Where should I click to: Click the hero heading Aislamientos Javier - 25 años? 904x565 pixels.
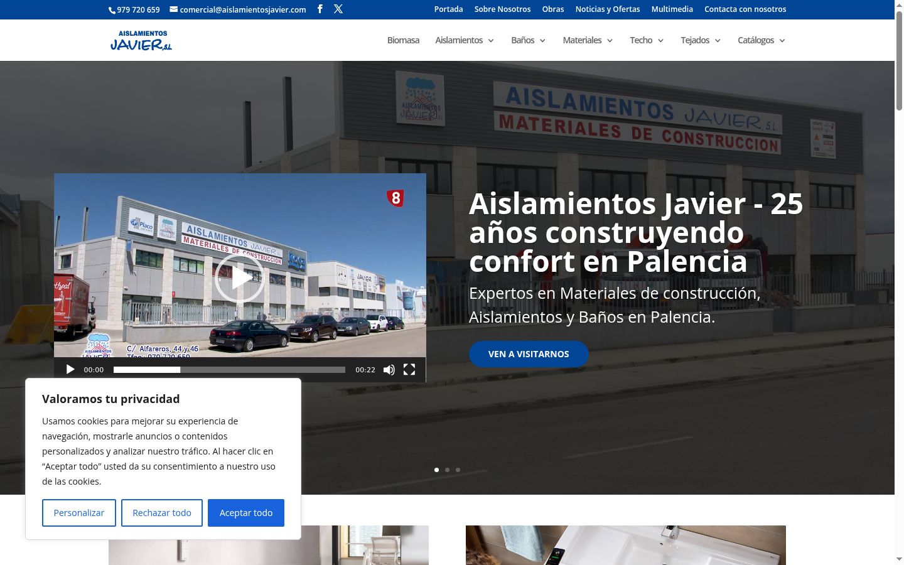(636, 232)
